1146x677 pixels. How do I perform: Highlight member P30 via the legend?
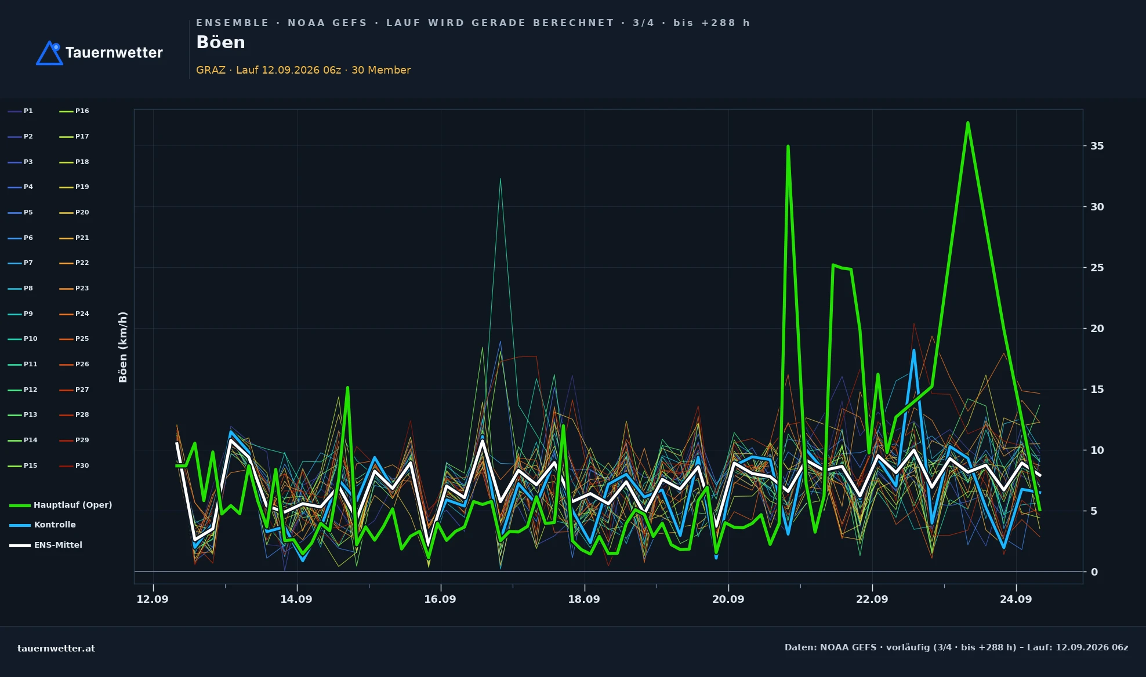[74, 465]
